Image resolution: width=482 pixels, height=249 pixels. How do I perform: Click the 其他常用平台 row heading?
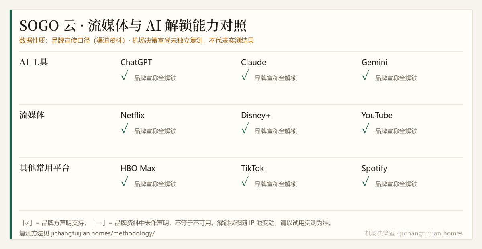click(x=45, y=168)
